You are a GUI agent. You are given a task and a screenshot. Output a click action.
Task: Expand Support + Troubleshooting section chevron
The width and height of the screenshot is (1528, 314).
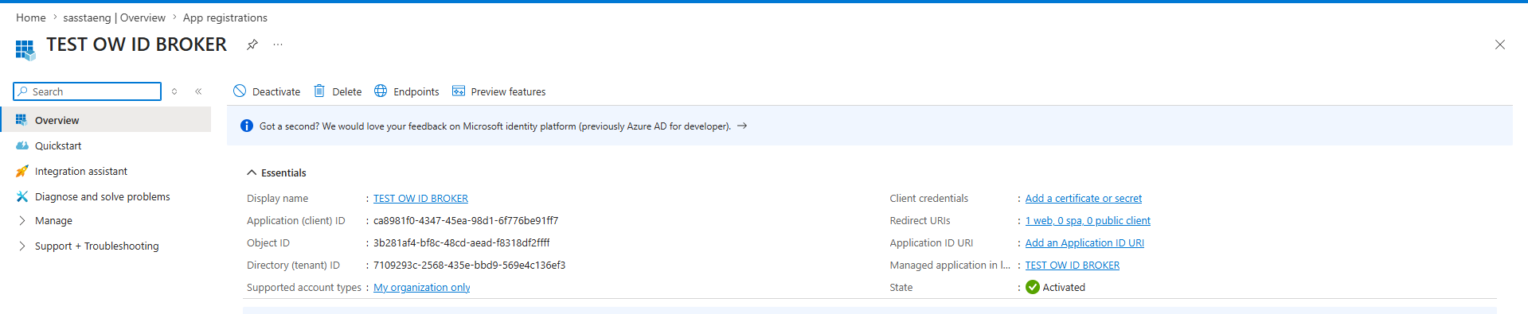pyautogui.click(x=21, y=246)
